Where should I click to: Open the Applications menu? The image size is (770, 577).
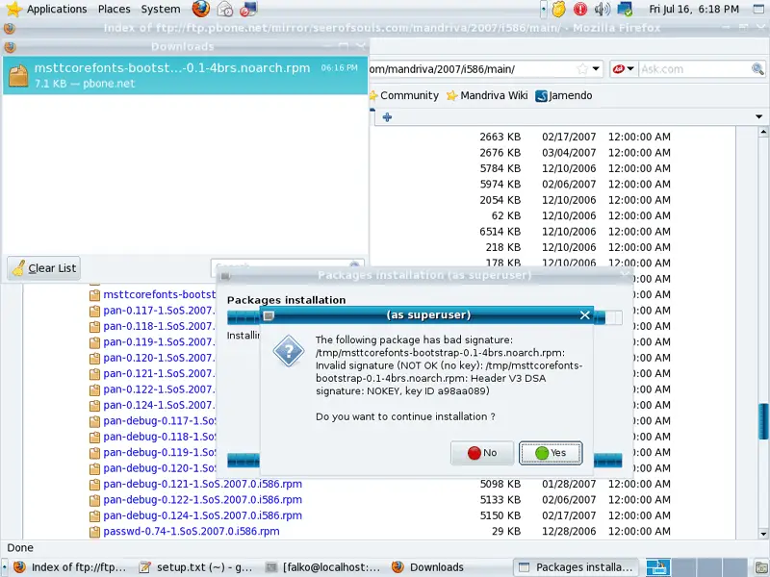tap(57, 9)
